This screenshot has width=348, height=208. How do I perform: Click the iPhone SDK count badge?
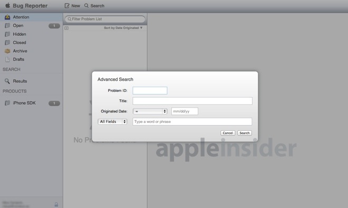coord(54,103)
